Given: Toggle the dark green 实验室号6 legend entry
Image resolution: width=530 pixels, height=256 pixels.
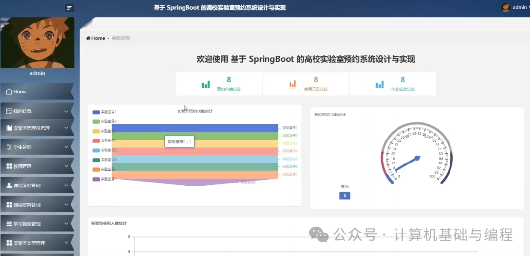Looking at the screenshot, I should point(105,160).
